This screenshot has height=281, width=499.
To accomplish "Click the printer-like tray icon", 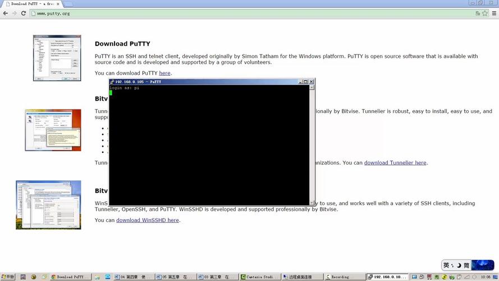I will pyautogui.click(x=422, y=277).
